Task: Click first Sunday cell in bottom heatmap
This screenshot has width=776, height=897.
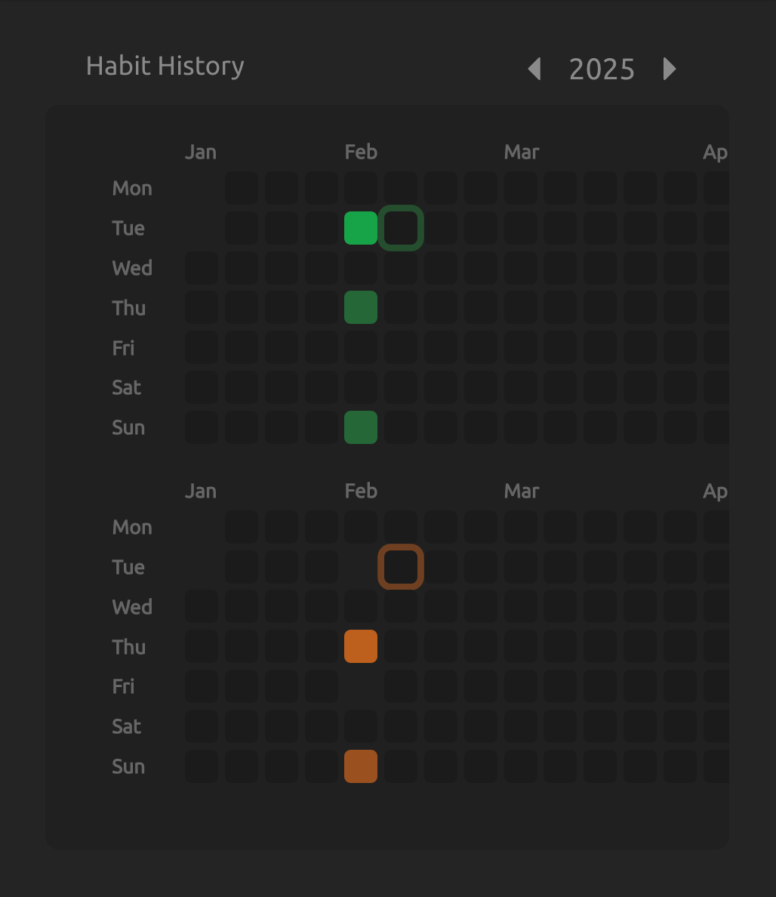Action: pyautogui.click(x=202, y=766)
